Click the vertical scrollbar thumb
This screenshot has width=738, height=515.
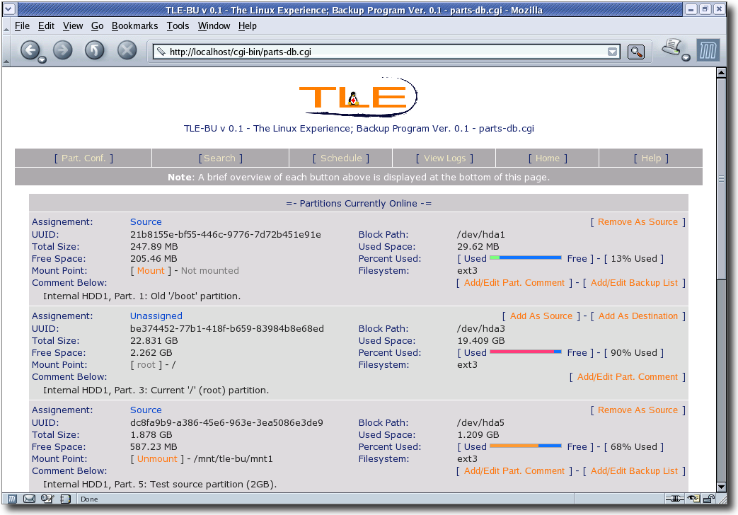[x=721, y=179]
